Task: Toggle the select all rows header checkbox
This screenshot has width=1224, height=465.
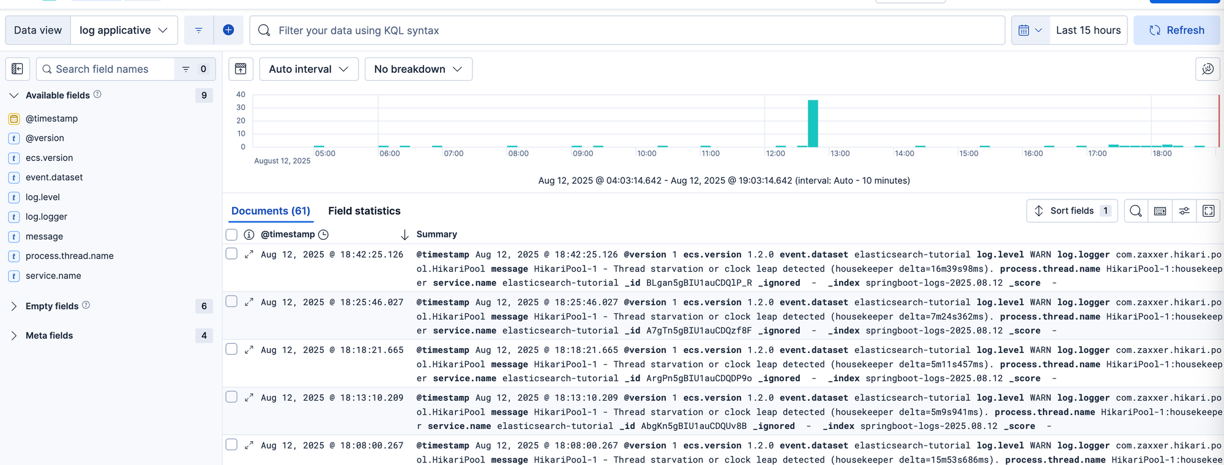Action: 231,234
